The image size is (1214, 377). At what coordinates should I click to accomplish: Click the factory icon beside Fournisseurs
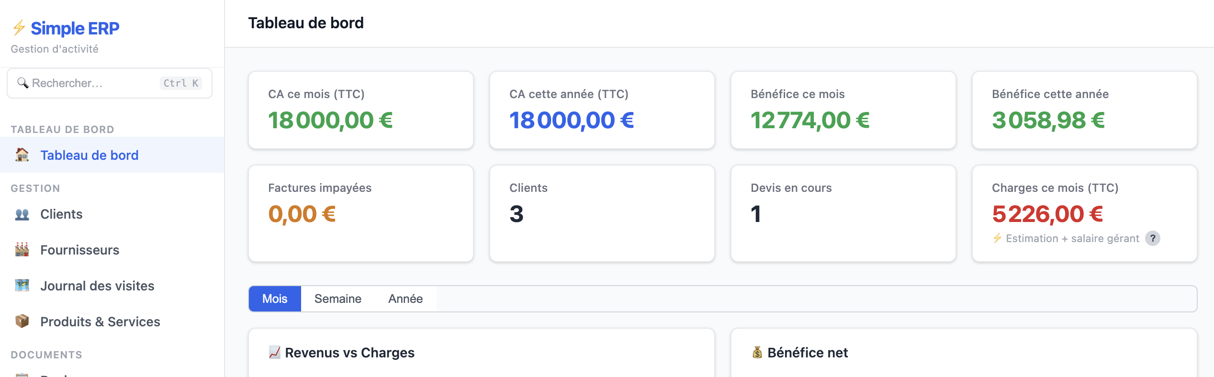(x=22, y=249)
